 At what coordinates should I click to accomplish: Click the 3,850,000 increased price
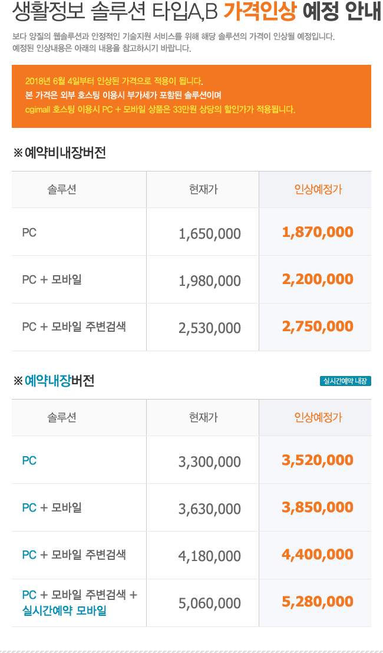tap(318, 507)
